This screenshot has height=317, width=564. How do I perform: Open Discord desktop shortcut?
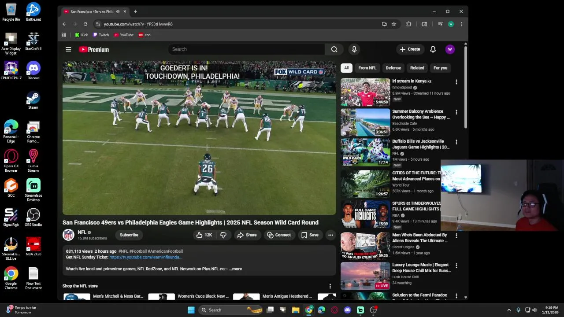(x=33, y=71)
